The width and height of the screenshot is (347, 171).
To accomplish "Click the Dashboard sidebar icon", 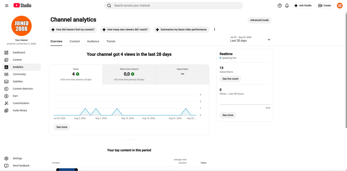I will pyautogui.click(x=7, y=52).
